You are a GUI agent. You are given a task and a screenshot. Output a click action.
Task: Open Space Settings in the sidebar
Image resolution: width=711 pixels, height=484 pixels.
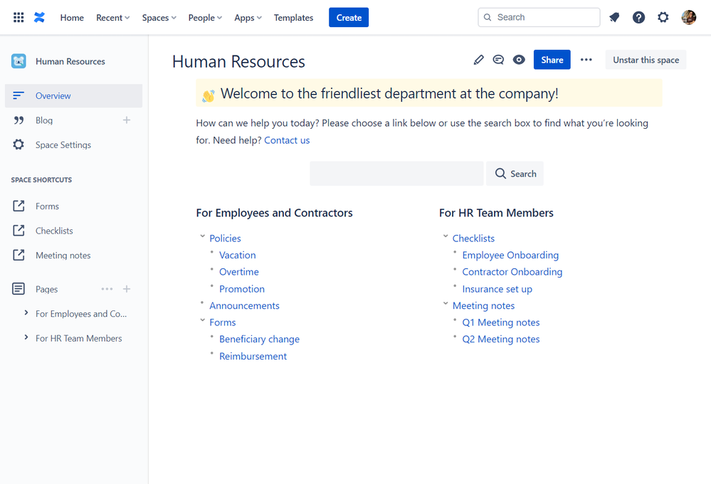tap(63, 144)
